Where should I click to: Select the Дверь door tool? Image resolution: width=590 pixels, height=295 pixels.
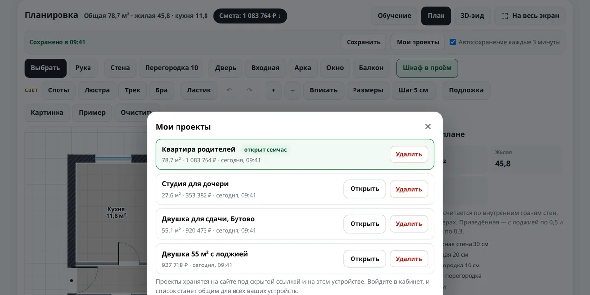[226, 68]
